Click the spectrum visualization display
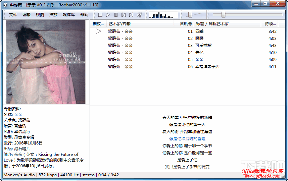This screenshot has width=288, height=181. click(x=163, y=15)
